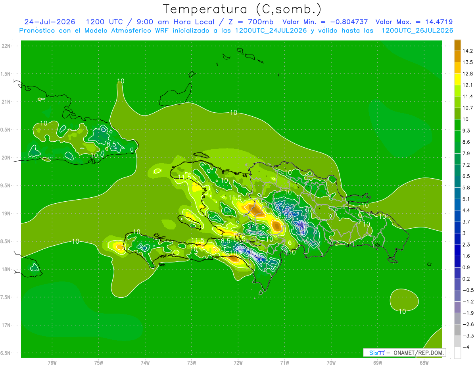Pick the light-green swatch between 11.4 and 10.7
The width and height of the screenshot is (476, 368).
457,102
